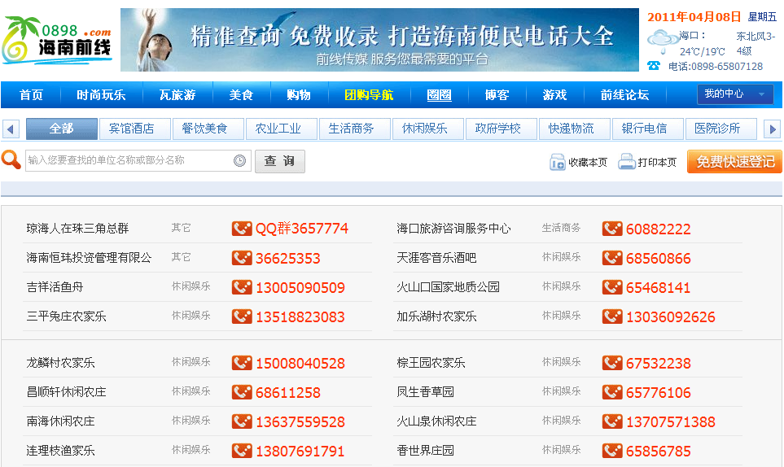
Task: Open 海口旅游咨询服务中心 listing
Action: point(453,229)
